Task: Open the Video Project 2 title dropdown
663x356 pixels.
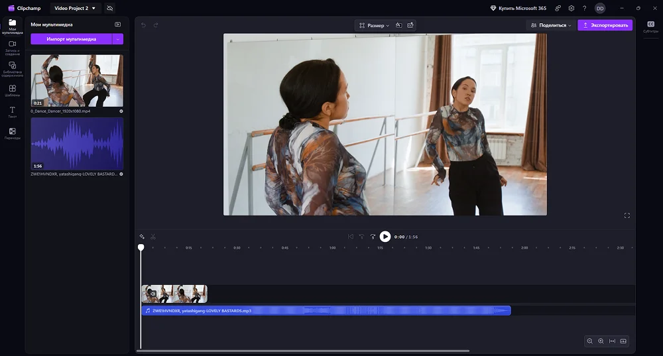Action: pyautogui.click(x=75, y=8)
